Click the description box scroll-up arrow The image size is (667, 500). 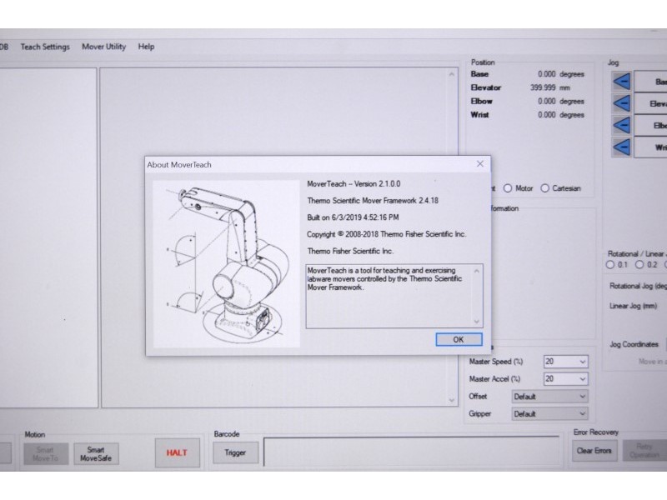476,271
